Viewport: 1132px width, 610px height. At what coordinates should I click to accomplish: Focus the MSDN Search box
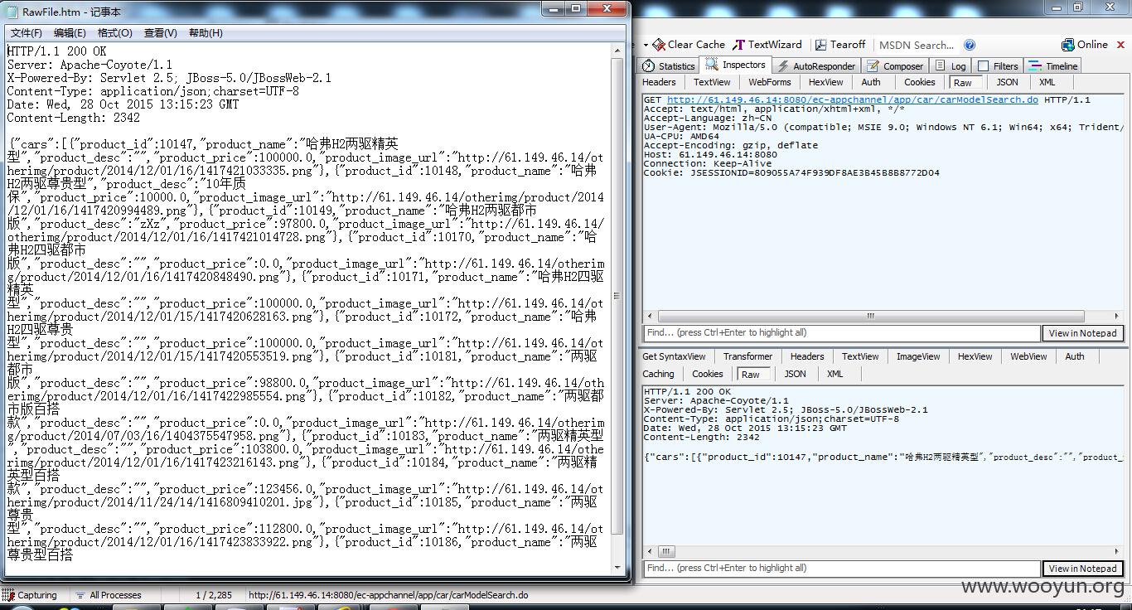coord(917,45)
